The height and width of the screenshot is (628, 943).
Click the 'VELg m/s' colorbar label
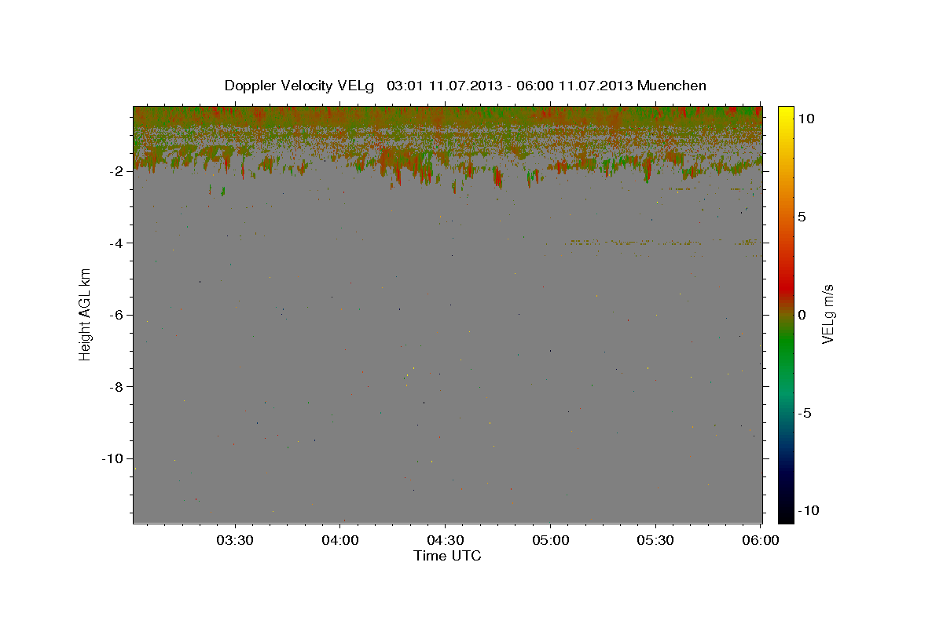[827, 314]
